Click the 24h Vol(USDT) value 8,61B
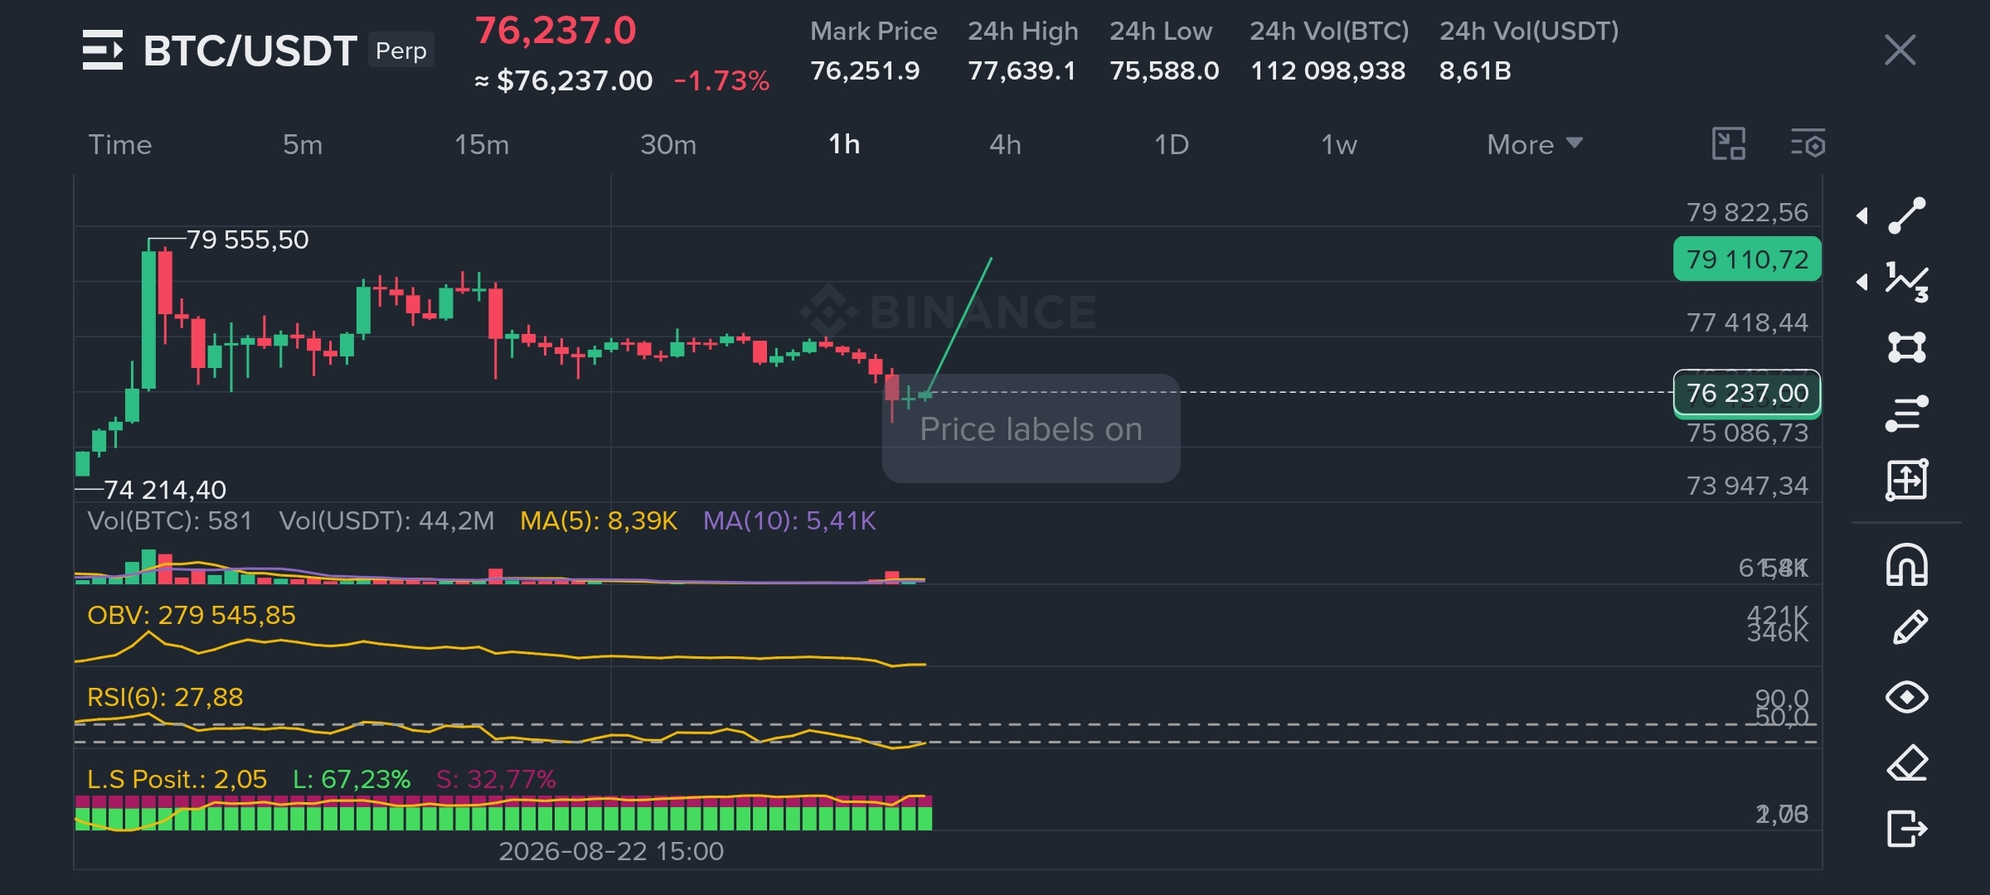The image size is (1990, 895). (1475, 70)
